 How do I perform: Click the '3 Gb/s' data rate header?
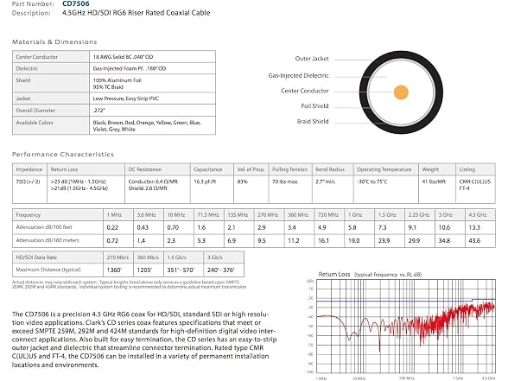[x=215, y=257]
